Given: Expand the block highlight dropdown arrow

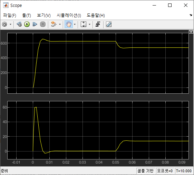Looking at the screenshot, I should point(60,24).
